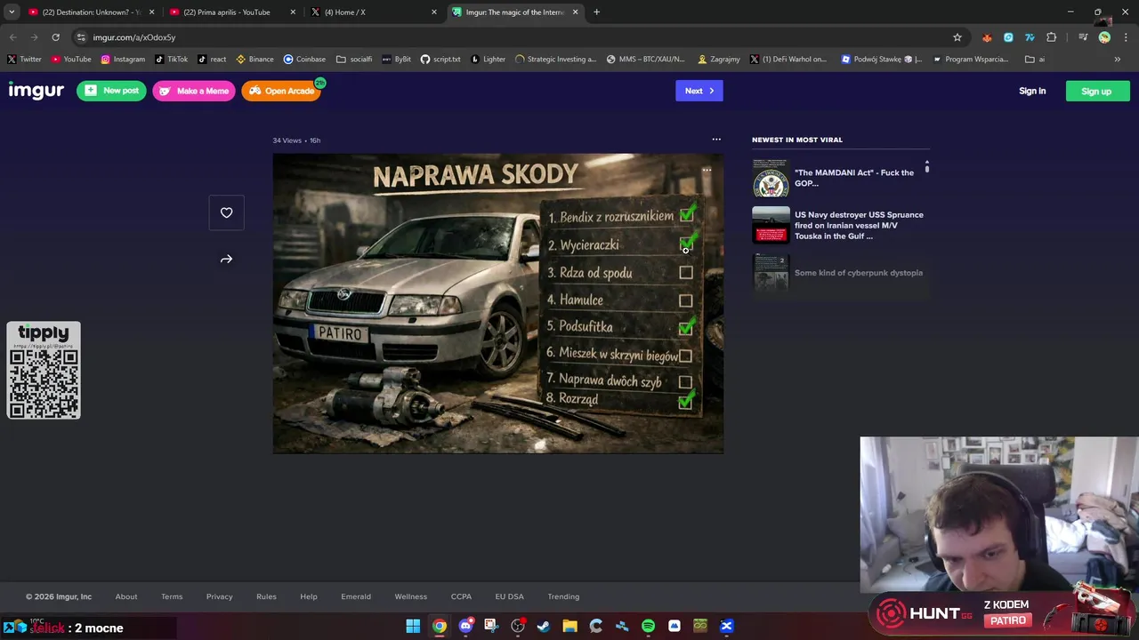Go to the Next post
Screen dimensions: 1139x640
click(x=699, y=91)
